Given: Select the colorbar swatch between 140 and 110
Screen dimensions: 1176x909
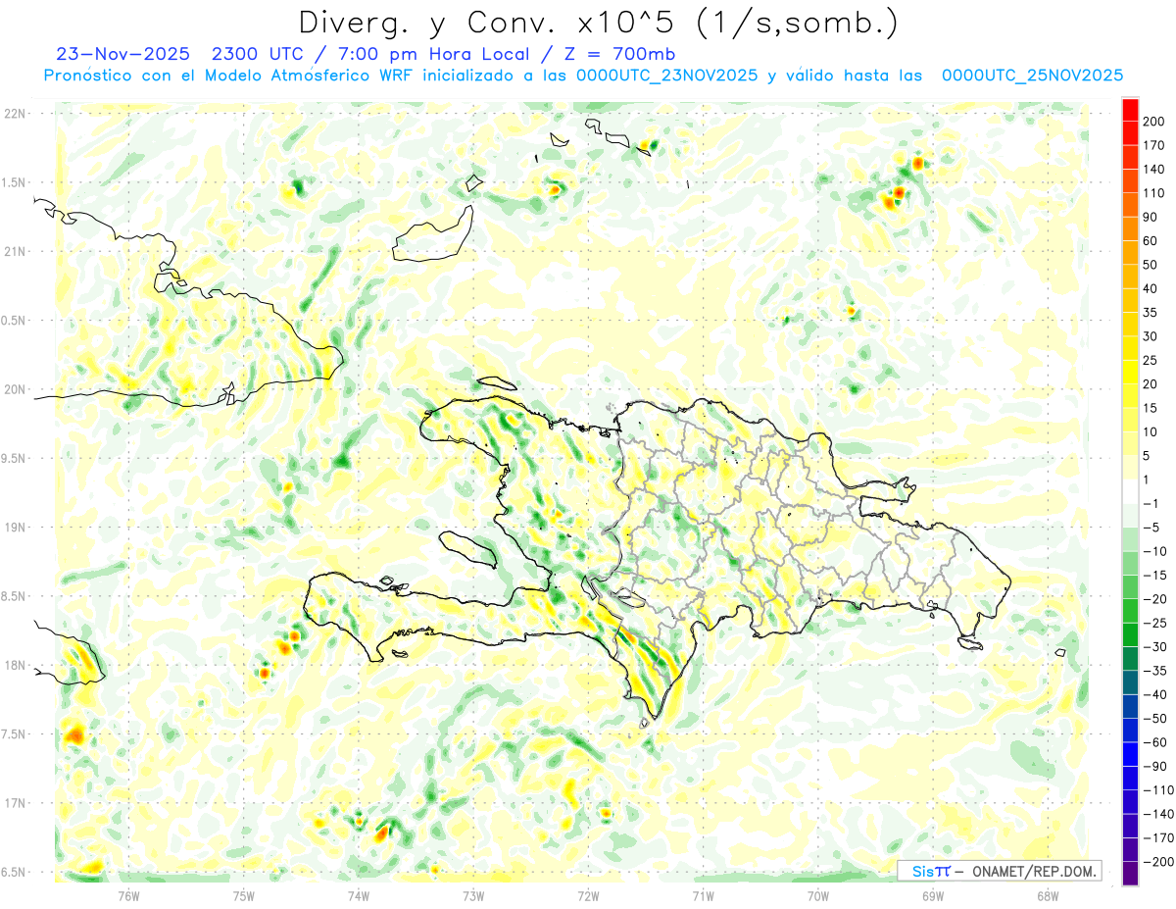Looking at the screenshot, I should 1130,181.
